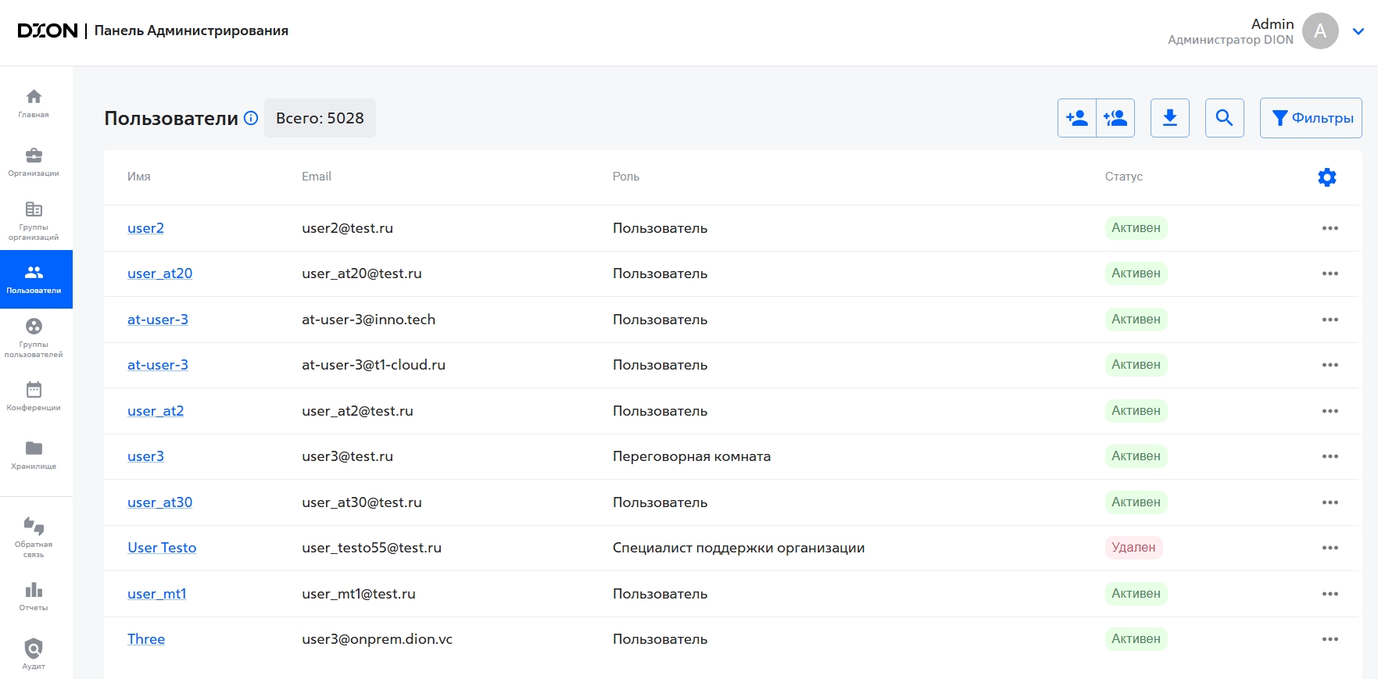1378x679 pixels.
Task: Open actions menu for User Testo row
Action: click(x=1330, y=548)
